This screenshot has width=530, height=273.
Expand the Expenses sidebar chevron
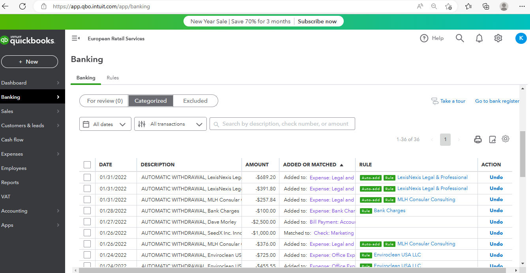[x=58, y=154]
